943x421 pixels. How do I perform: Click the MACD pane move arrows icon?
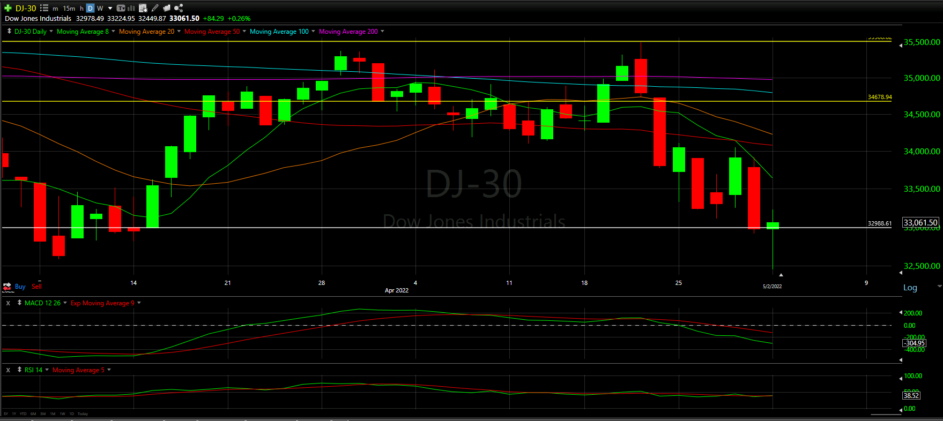[19, 303]
